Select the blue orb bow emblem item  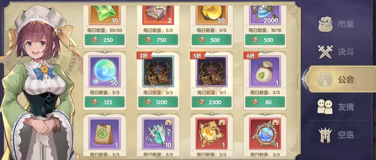265,134
